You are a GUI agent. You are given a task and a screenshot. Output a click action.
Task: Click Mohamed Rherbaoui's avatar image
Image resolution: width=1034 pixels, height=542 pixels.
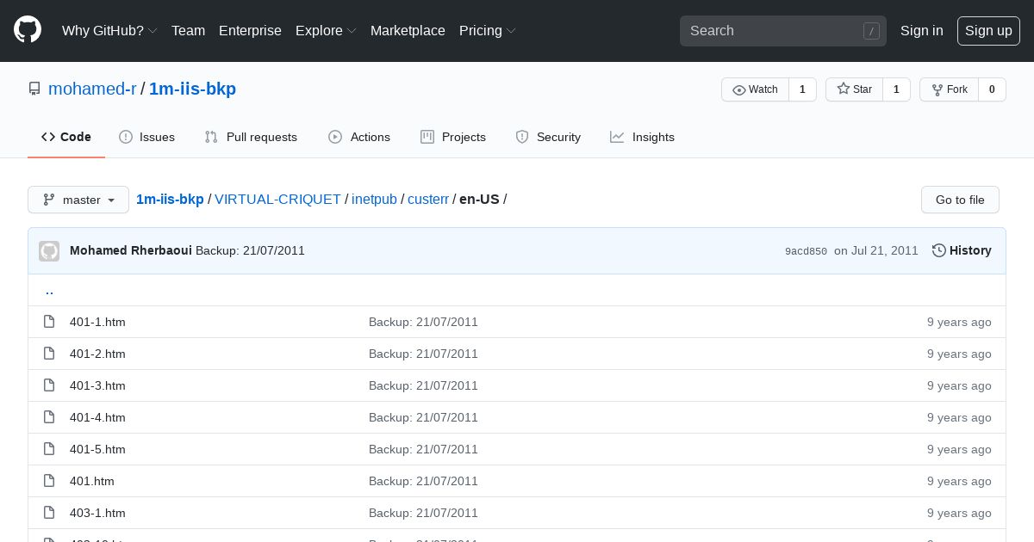49,250
